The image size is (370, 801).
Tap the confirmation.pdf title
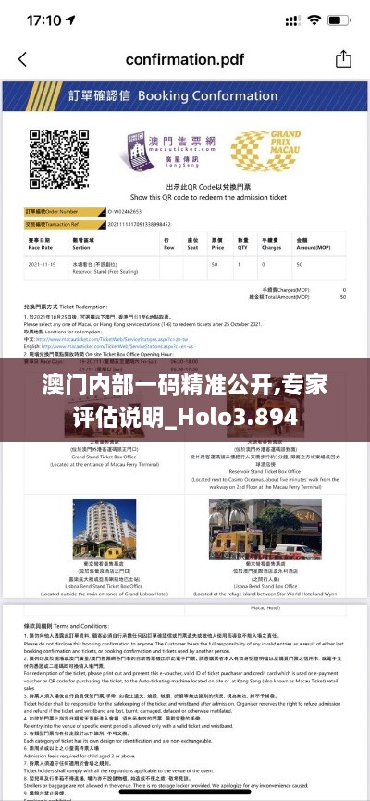pyautogui.click(x=185, y=59)
